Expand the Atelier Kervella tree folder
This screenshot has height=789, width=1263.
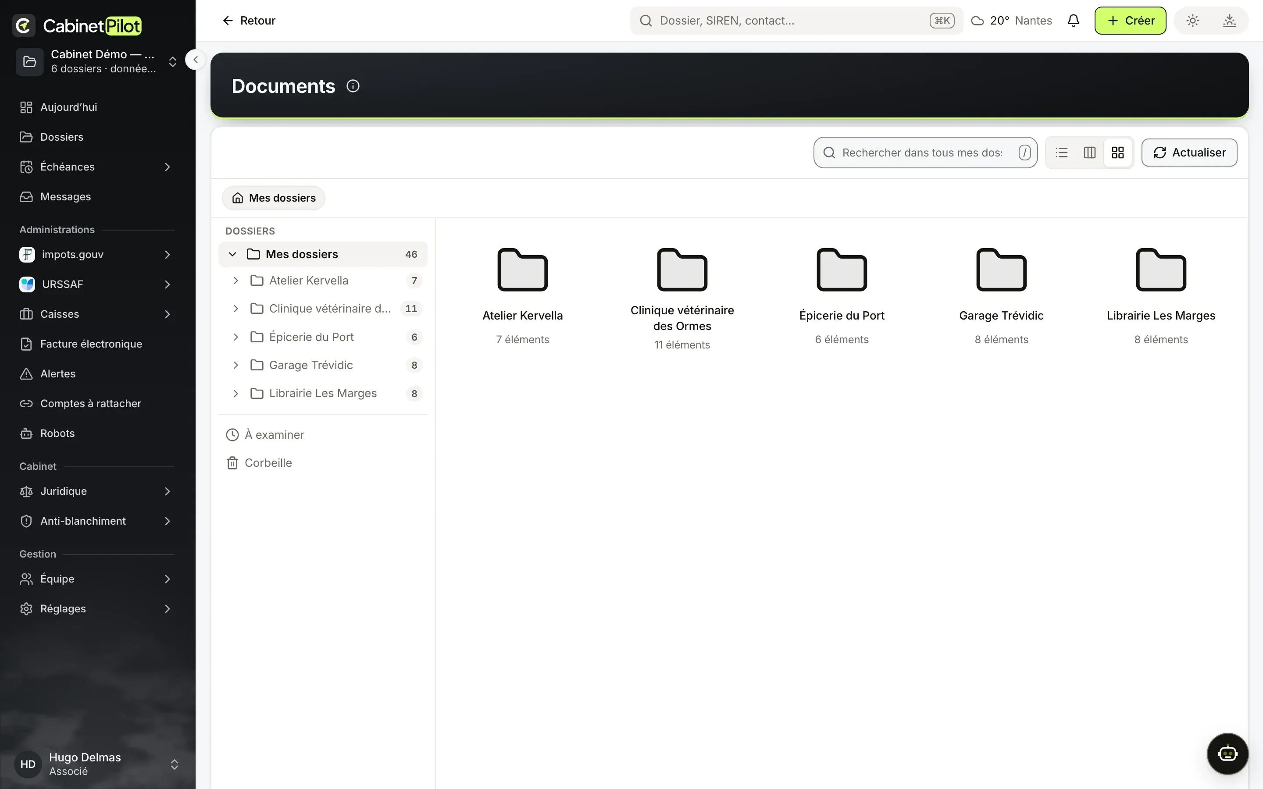click(236, 281)
